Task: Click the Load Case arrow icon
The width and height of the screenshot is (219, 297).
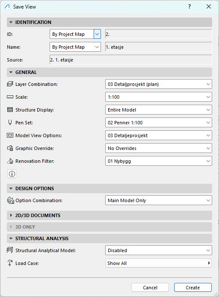Action: click(10, 263)
